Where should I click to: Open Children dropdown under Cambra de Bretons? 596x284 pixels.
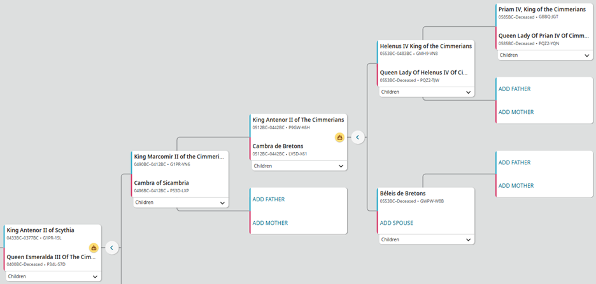(x=299, y=166)
